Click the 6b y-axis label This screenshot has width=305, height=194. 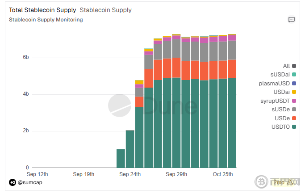pyautogui.click(x=25, y=58)
